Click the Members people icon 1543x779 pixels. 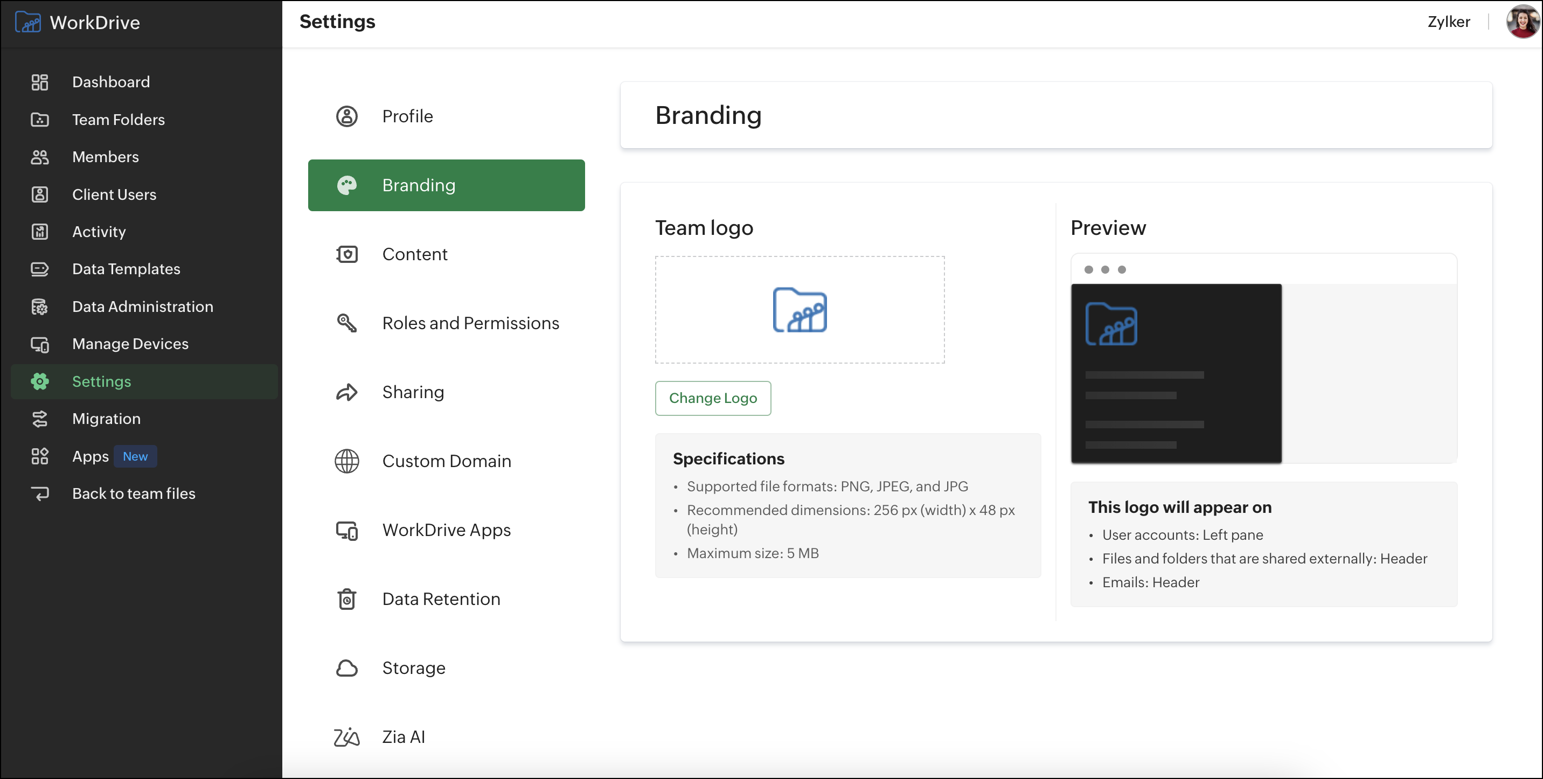[39, 157]
